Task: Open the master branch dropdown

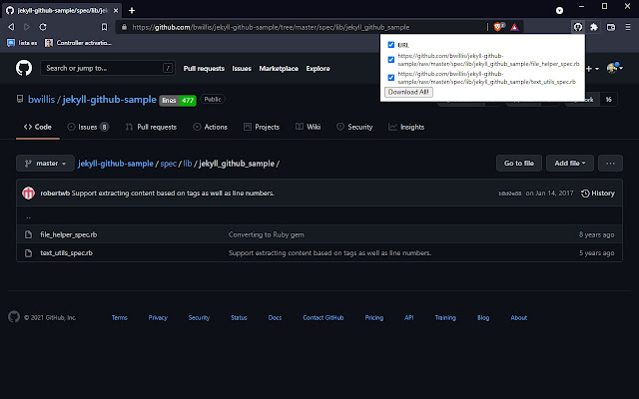Action: 45,164
